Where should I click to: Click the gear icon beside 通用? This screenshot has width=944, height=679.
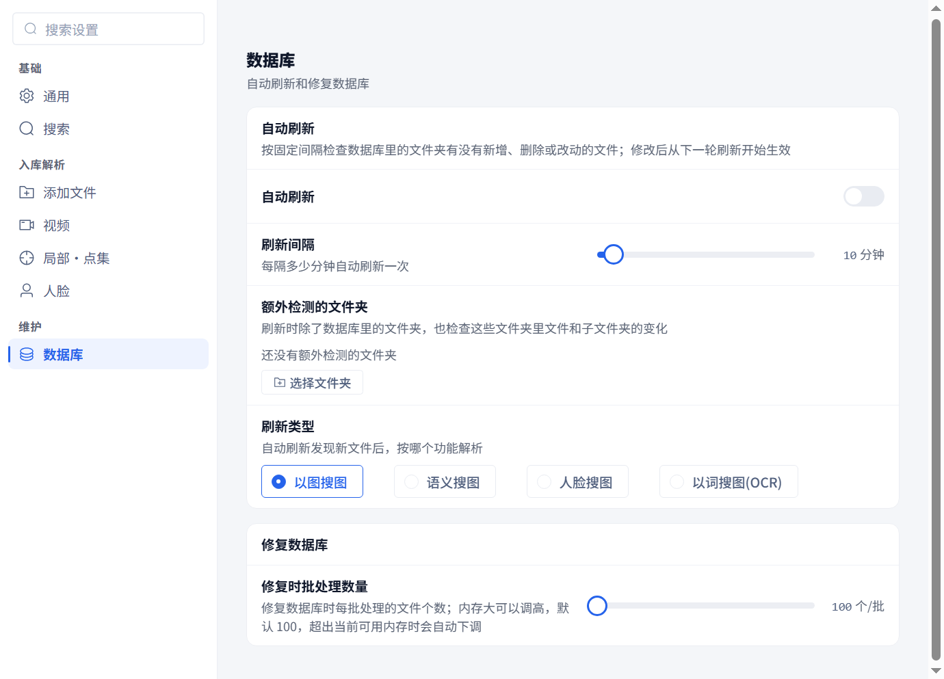point(27,96)
